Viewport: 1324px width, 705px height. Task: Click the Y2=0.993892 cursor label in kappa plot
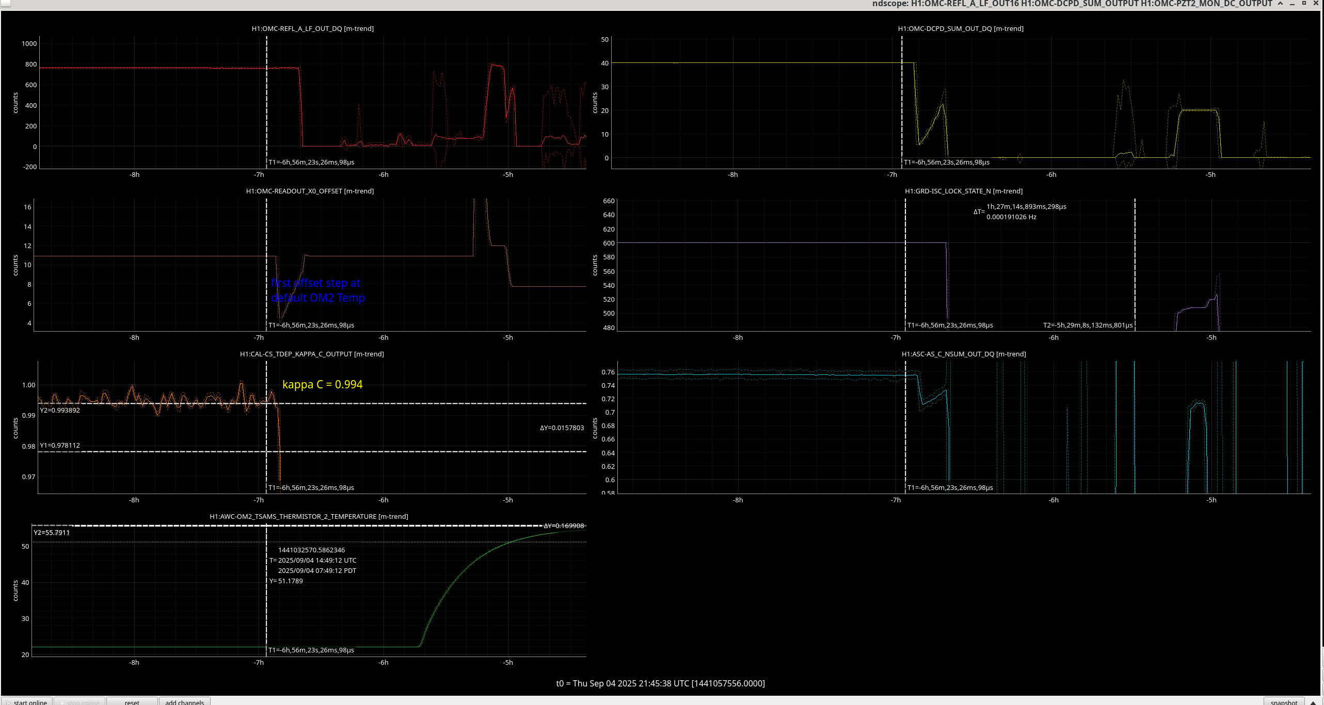pos(60,410)
